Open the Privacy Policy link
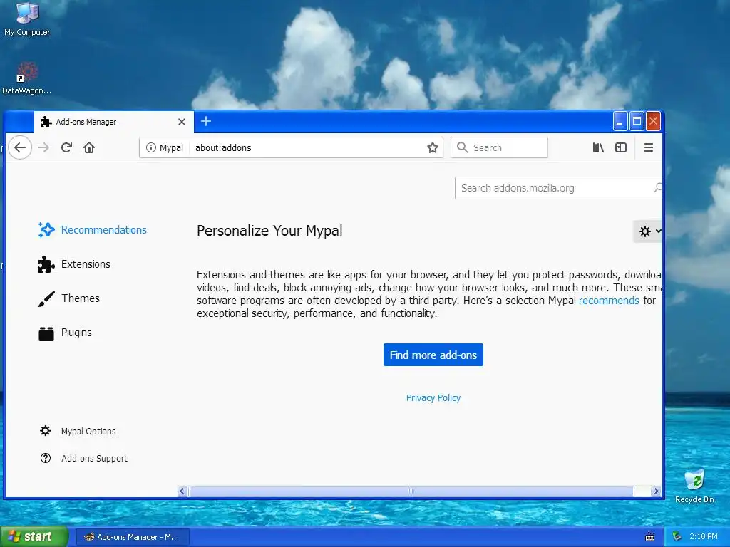The height and width of the screenshot is (547, 730). click(x=433, y=397)
